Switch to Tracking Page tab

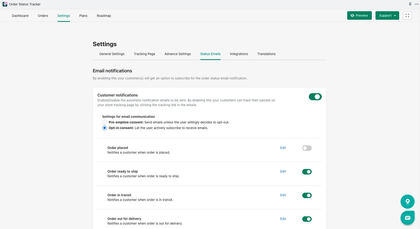[145, 54]
